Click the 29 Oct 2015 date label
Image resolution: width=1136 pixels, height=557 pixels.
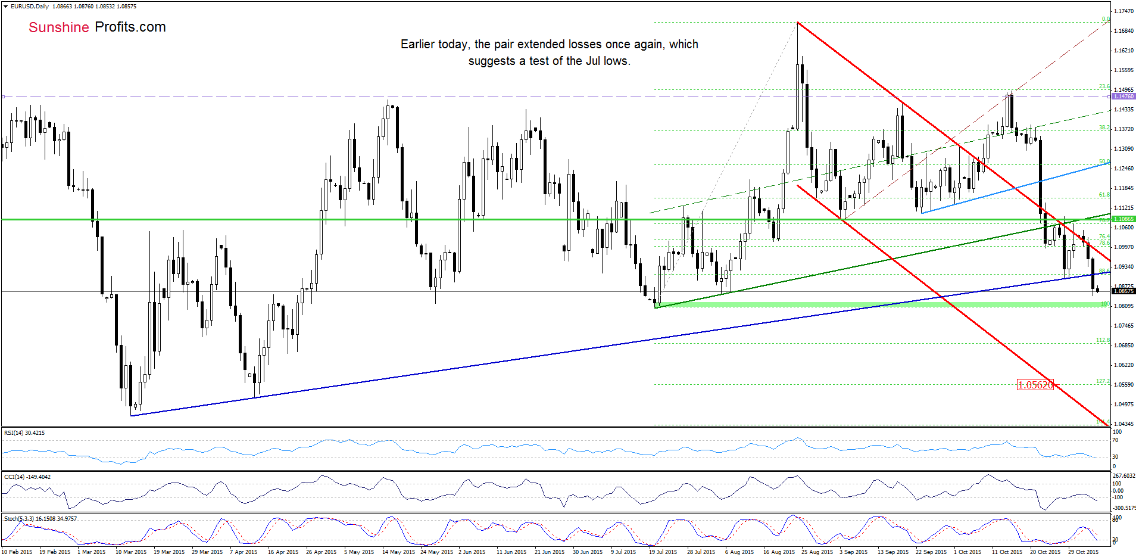tap(1083, 552)
